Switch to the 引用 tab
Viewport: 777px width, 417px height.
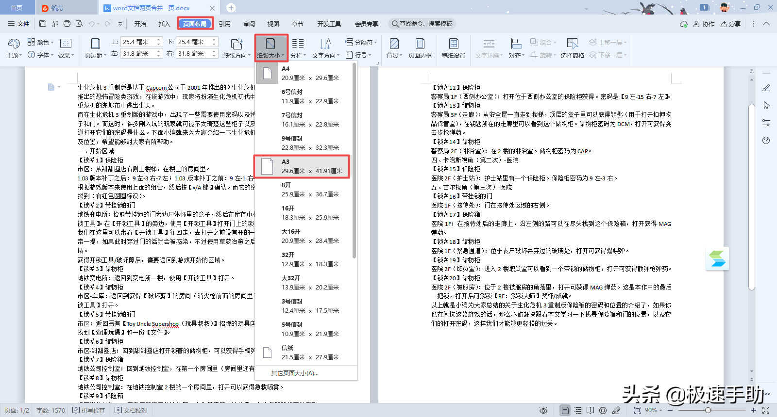pos(224,24)
